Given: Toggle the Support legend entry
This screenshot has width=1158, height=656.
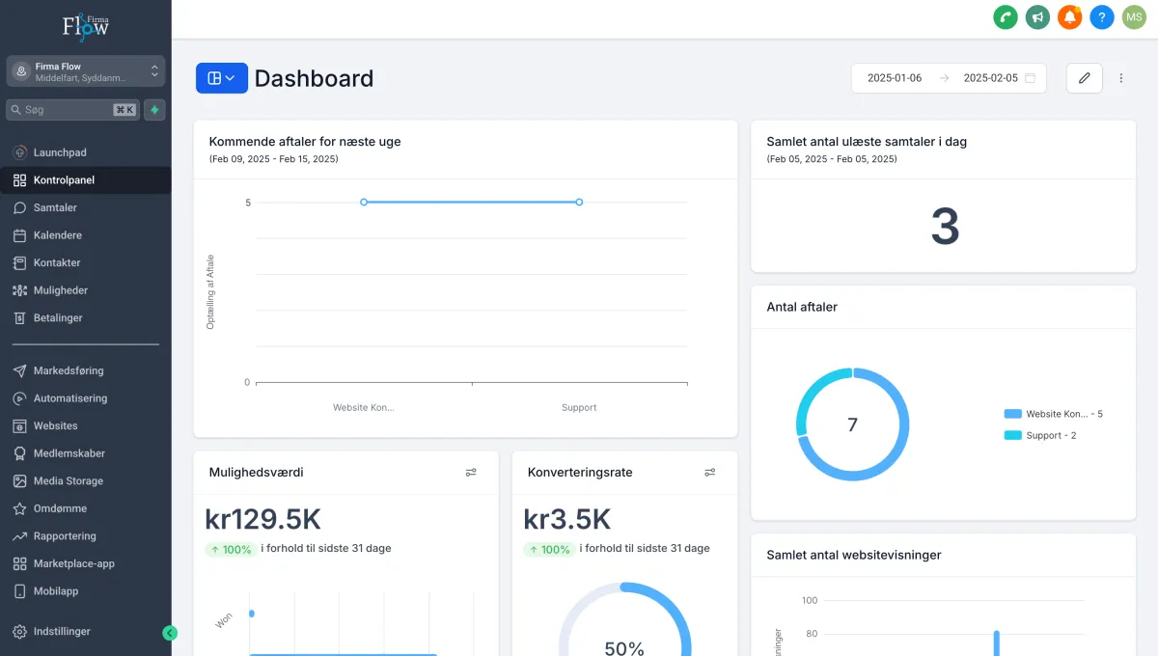Looking at the screenshot, I should pyautogui.click(x=1040, y=435).
